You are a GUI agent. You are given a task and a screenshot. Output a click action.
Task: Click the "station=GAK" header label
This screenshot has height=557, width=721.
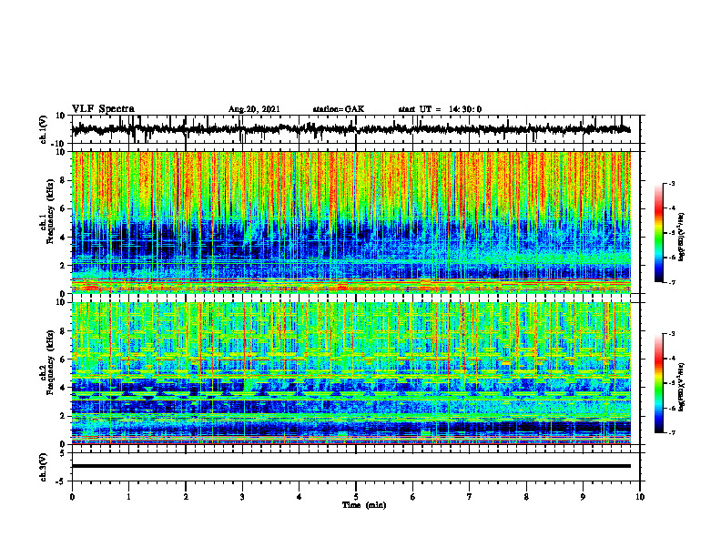pos(338,109)
